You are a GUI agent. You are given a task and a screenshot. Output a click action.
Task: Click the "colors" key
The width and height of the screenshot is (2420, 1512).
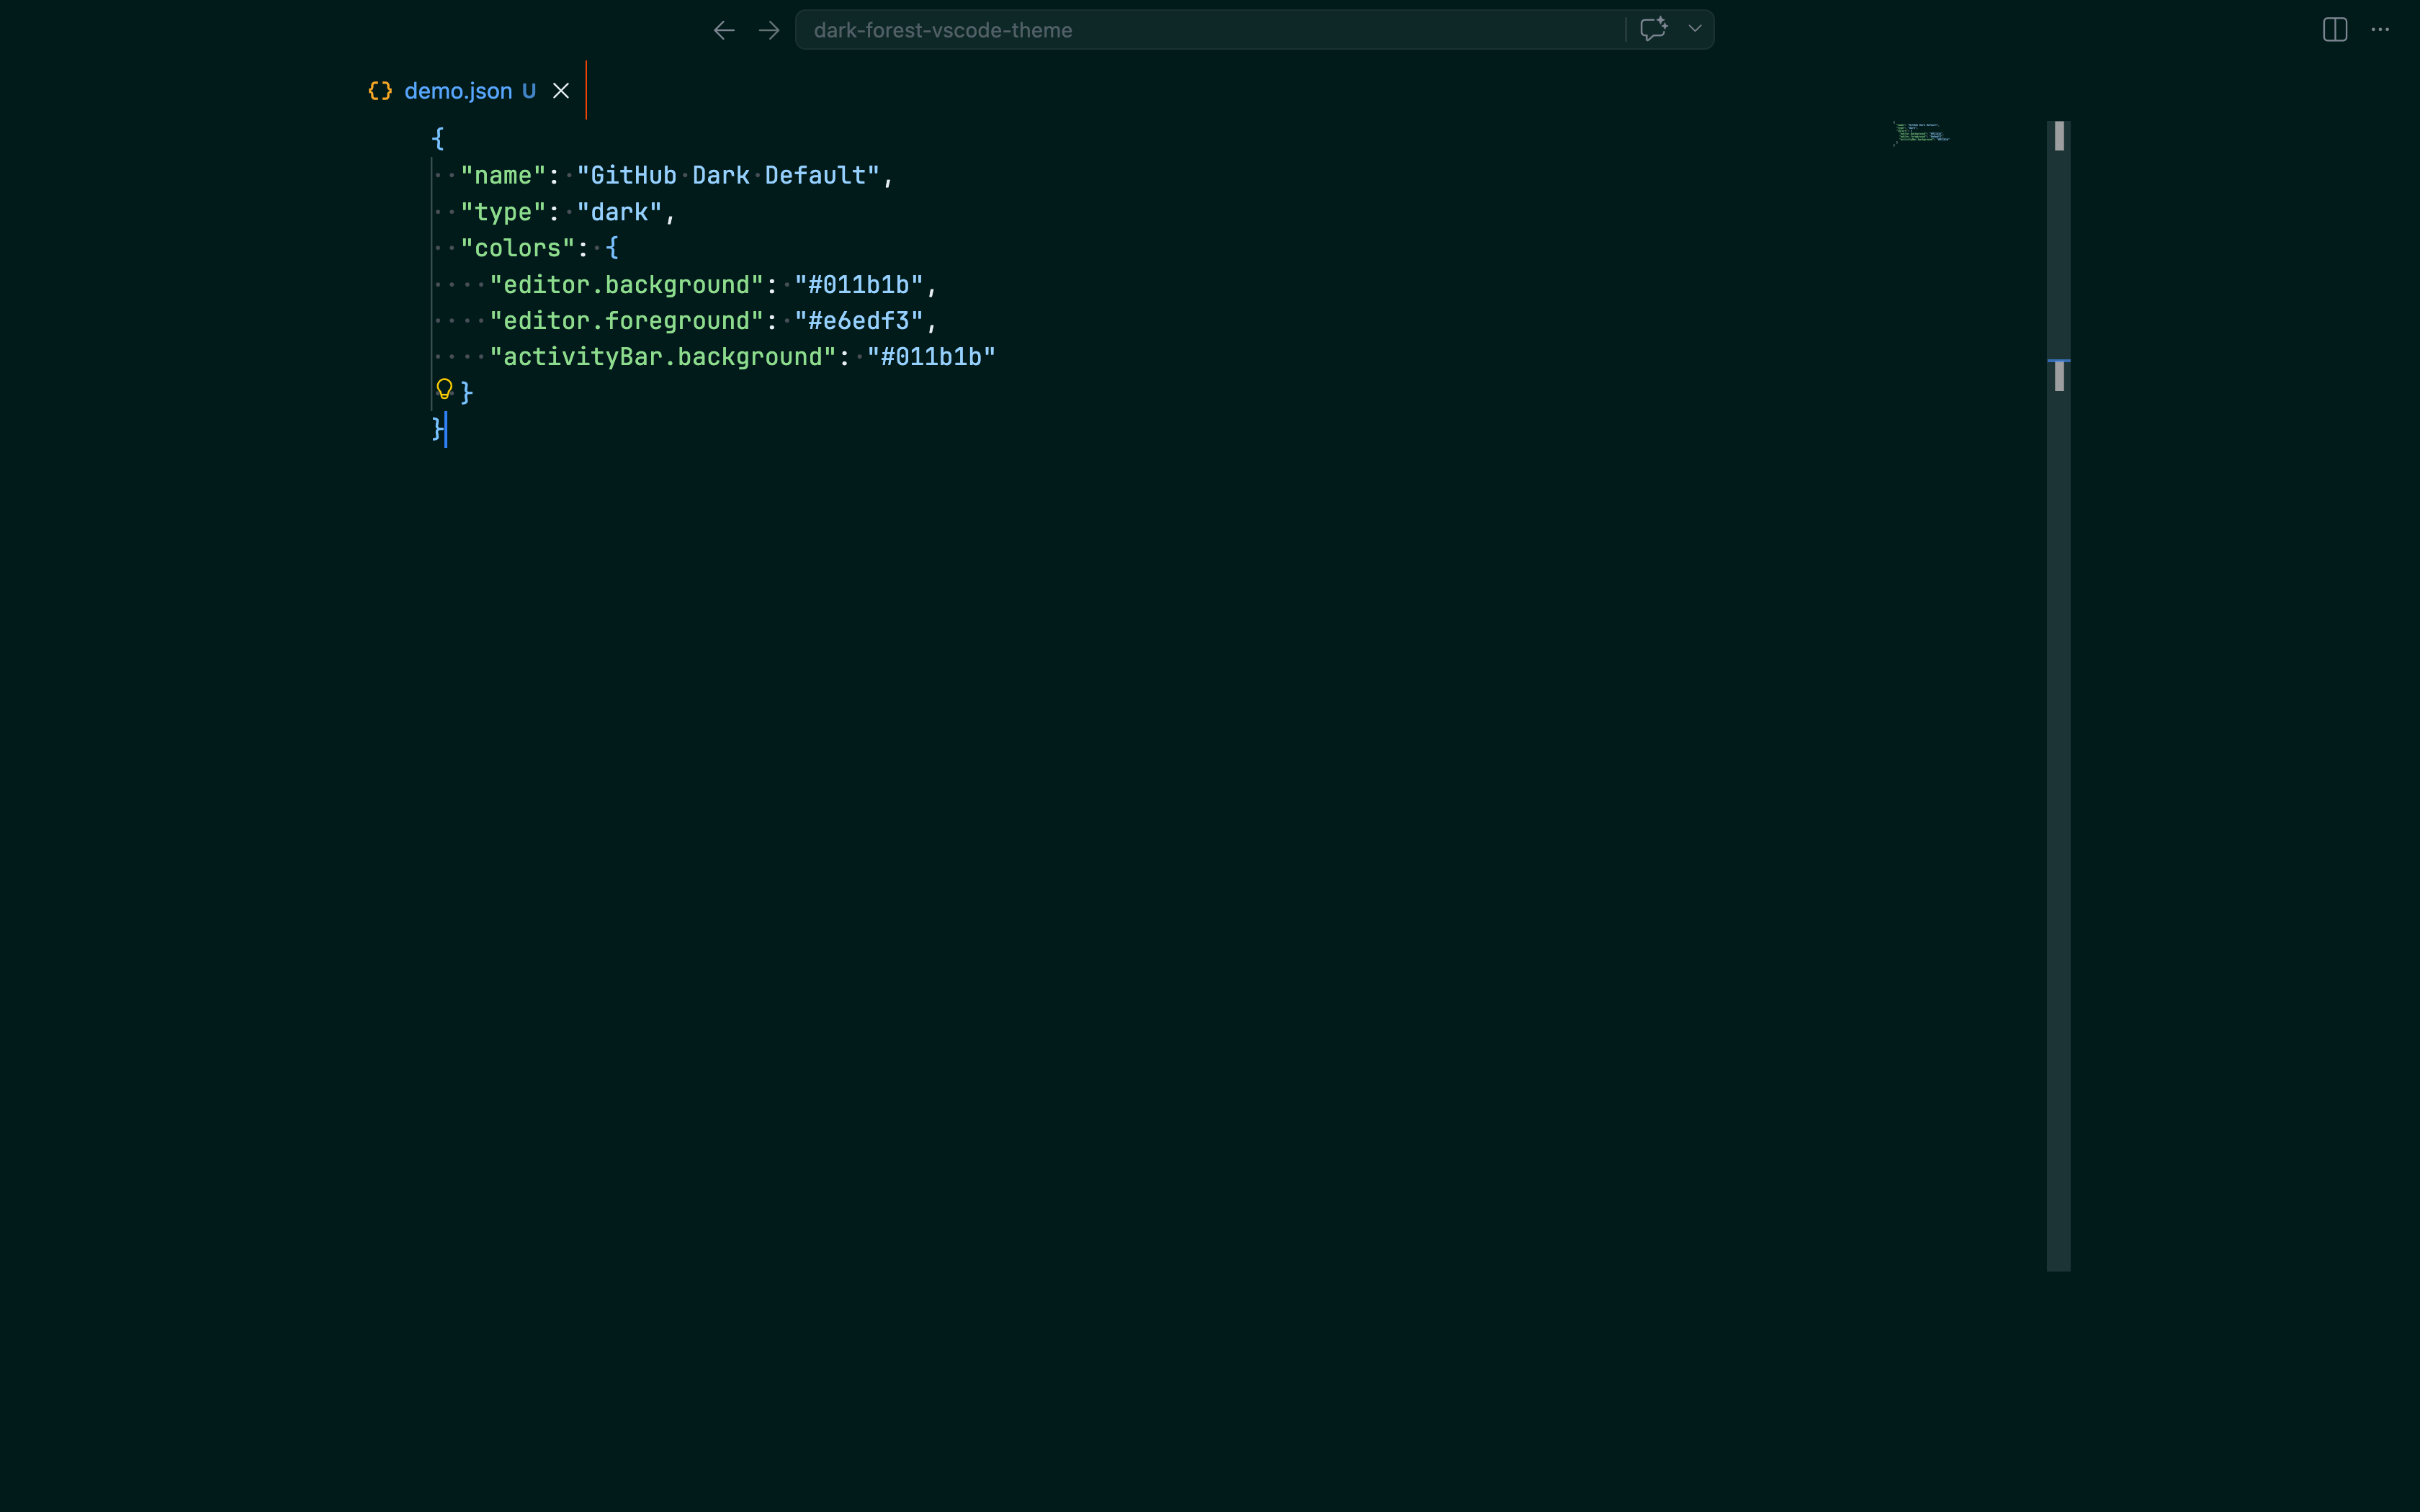click(x=518, y=248)
